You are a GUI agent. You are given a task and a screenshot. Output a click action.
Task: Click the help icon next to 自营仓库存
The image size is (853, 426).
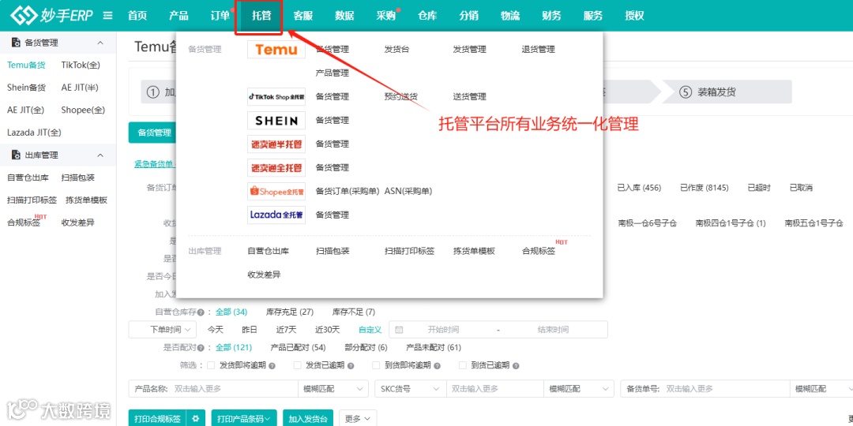point(201,312)
